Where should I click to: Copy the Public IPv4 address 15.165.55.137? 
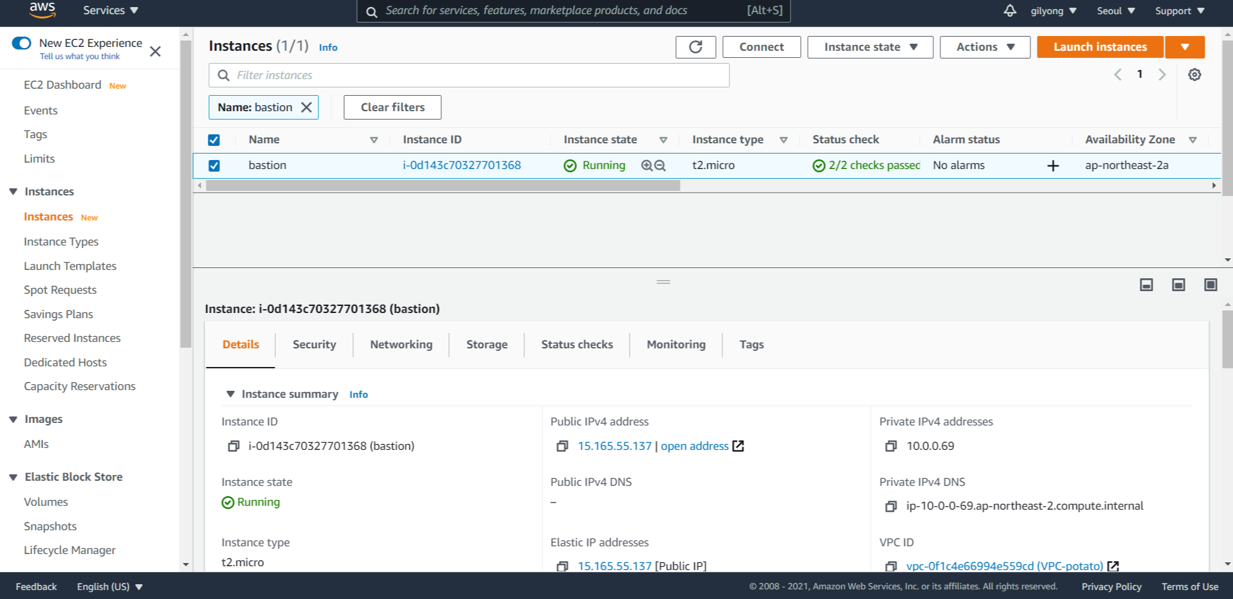tap(562, 446)
